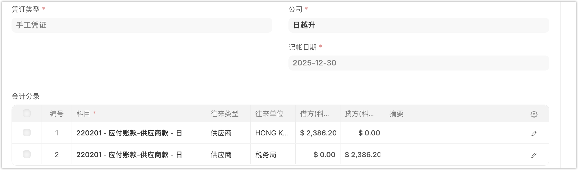This screenshot has height=170, width=578.
Task: Select row 1 往来单位 HONG K... cell
Action: [x=273, y=133]
